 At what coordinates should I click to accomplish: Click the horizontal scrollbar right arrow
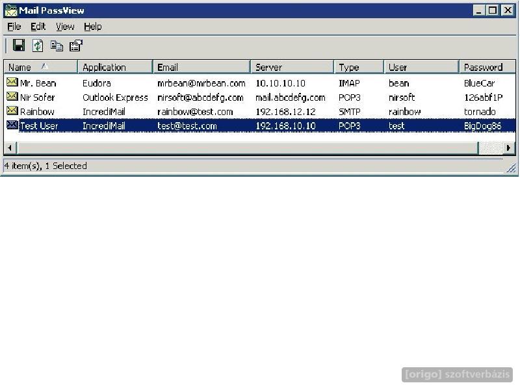click(509, 148)
